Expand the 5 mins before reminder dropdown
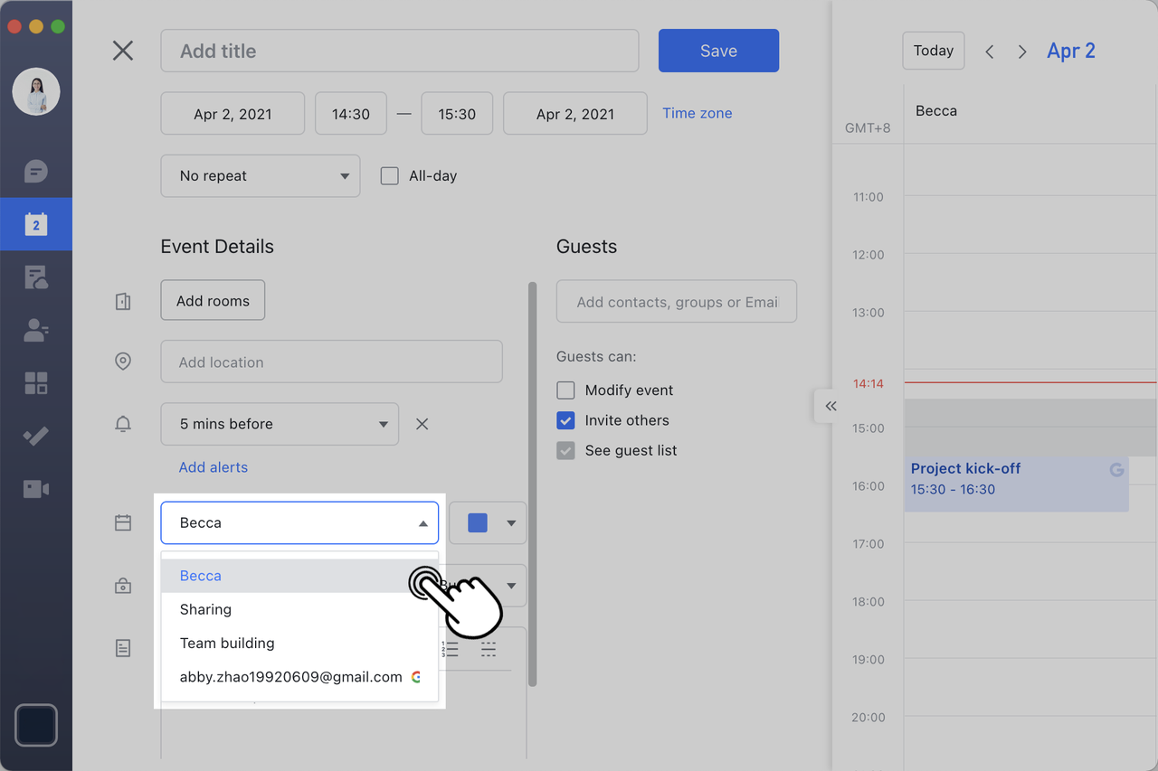The image size is (1158, 771). [x=280, y=424]
